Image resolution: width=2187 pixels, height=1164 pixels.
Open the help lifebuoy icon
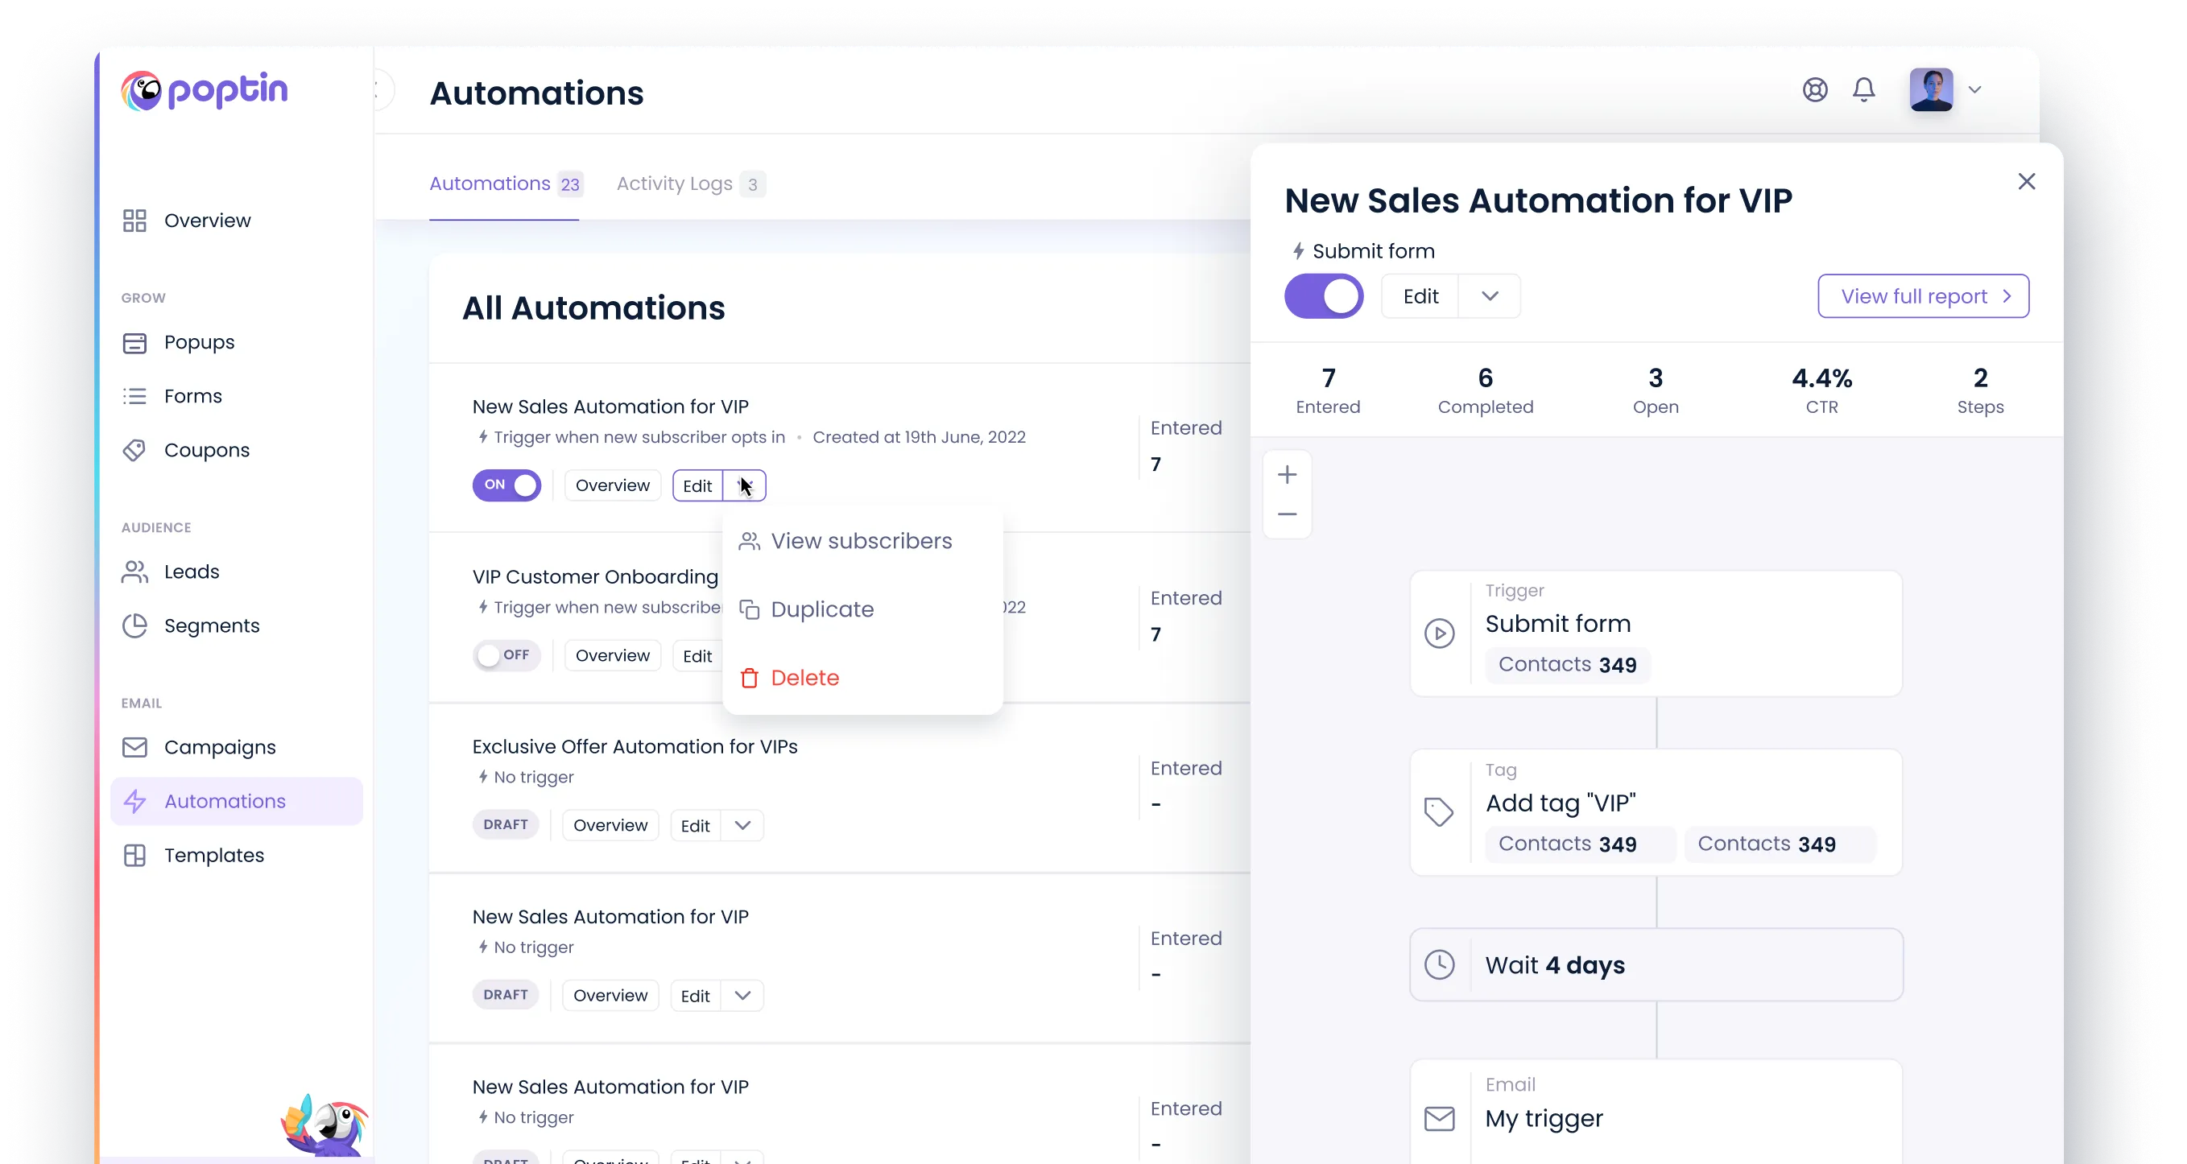coord(1814,90)
